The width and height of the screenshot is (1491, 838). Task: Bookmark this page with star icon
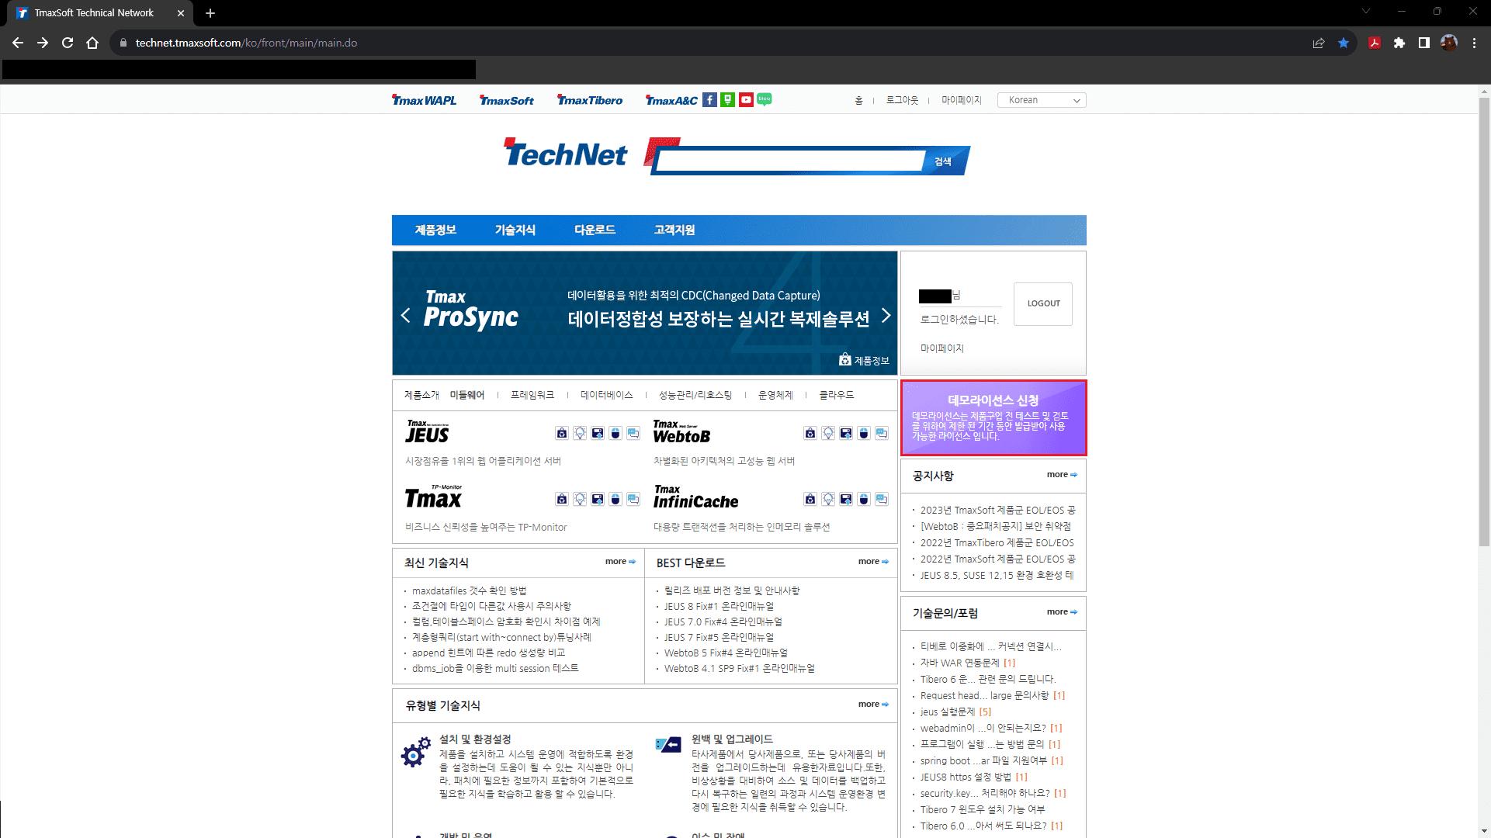point(1344,43)
